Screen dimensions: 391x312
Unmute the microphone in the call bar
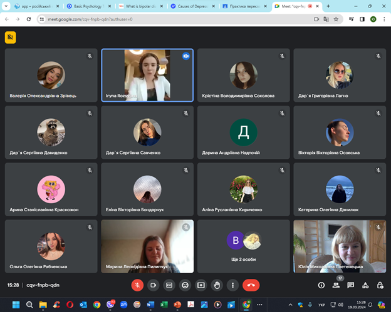pos(137,284)
